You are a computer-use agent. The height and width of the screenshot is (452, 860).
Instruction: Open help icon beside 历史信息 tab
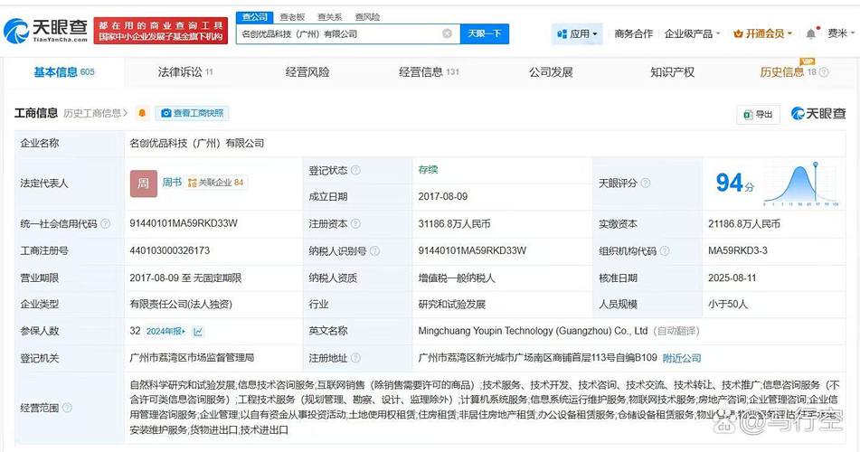click(824, 72)
